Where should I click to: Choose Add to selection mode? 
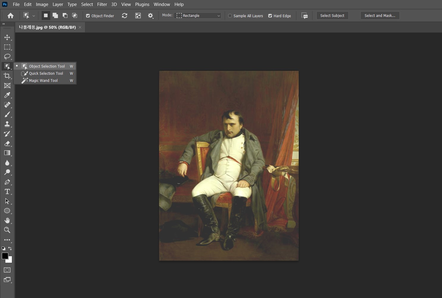[x=55, y=16]
